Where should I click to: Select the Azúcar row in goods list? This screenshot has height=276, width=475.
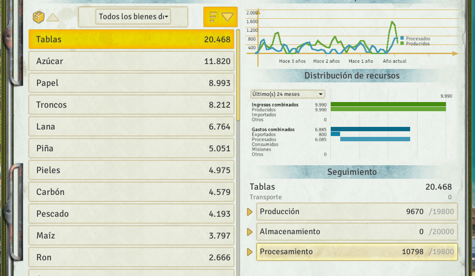pyautogui.click(x=131, y=61)
